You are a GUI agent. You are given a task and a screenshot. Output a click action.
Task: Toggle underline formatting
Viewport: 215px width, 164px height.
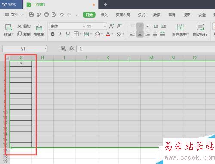pyautogui.click(x=68, y=34)
